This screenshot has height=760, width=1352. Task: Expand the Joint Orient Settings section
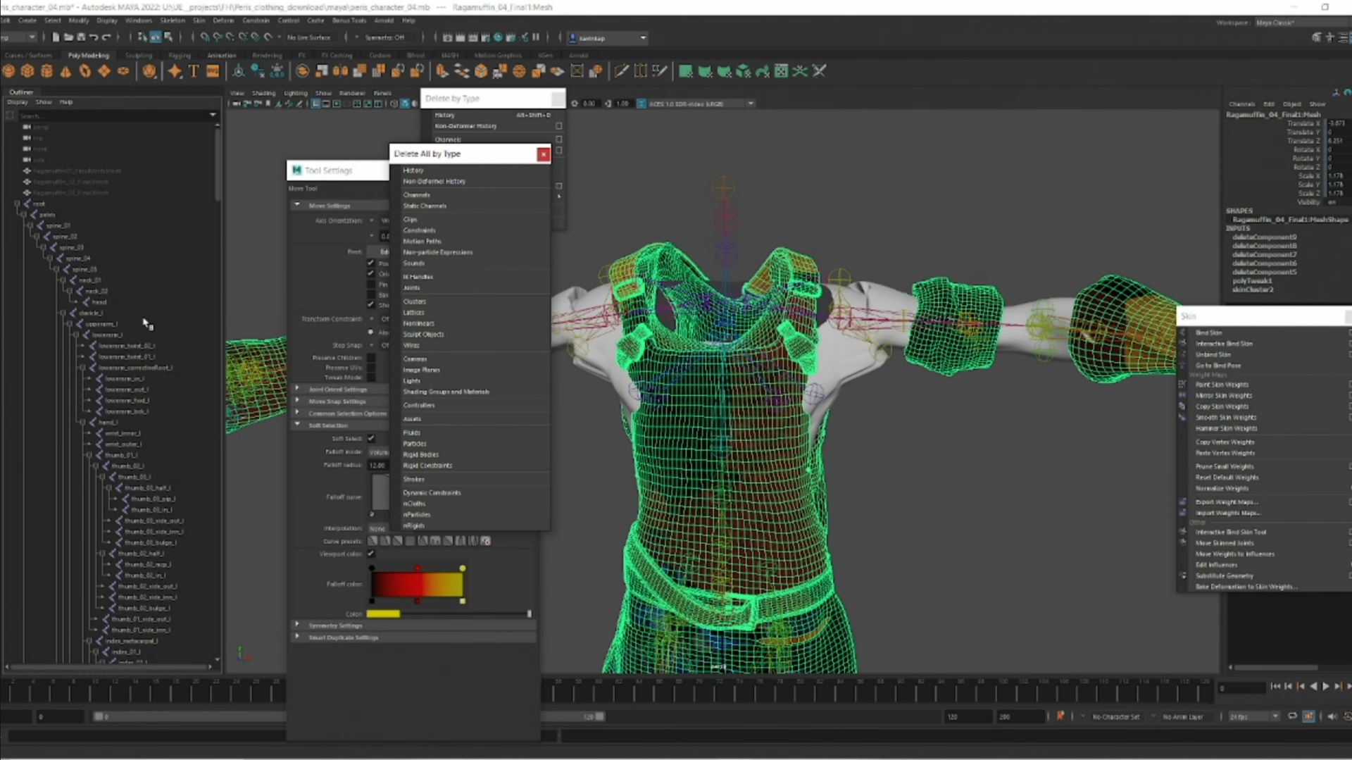tap(297, 389)
